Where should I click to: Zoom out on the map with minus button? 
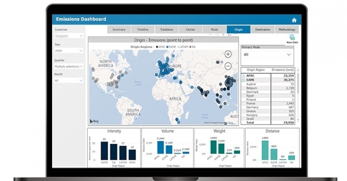228,66
